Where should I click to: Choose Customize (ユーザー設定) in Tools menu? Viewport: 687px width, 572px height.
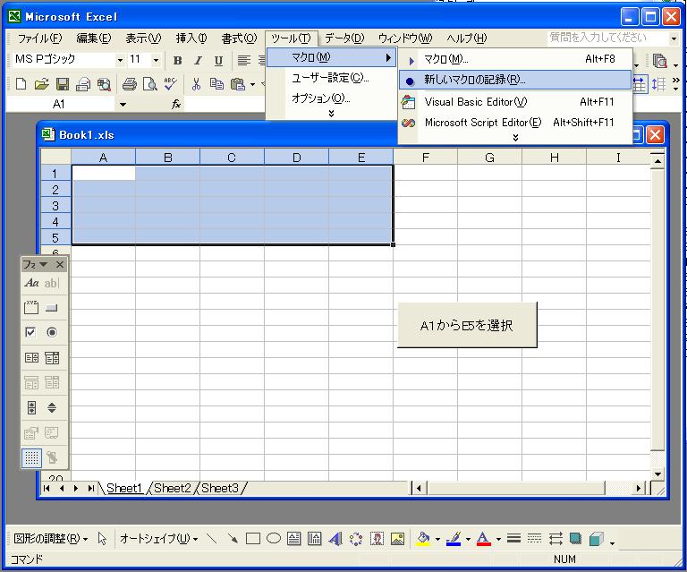[331, 78]
